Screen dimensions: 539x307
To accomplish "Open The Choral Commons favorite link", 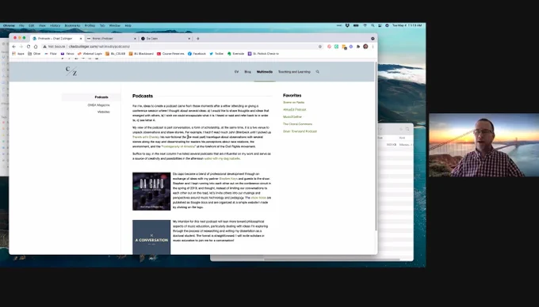I will coord(298,124).
